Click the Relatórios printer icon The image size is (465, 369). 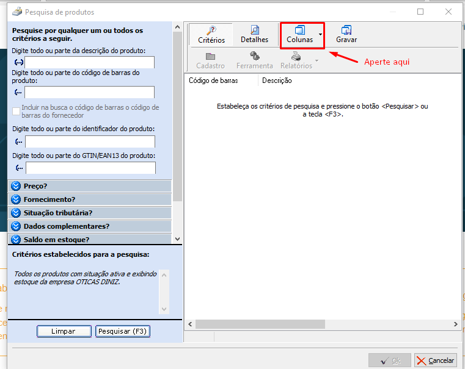[296, 56]
